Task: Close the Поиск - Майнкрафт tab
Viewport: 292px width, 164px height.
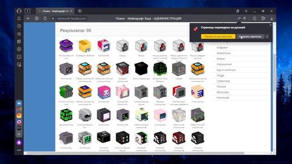Action: click(x=71, y=11)
